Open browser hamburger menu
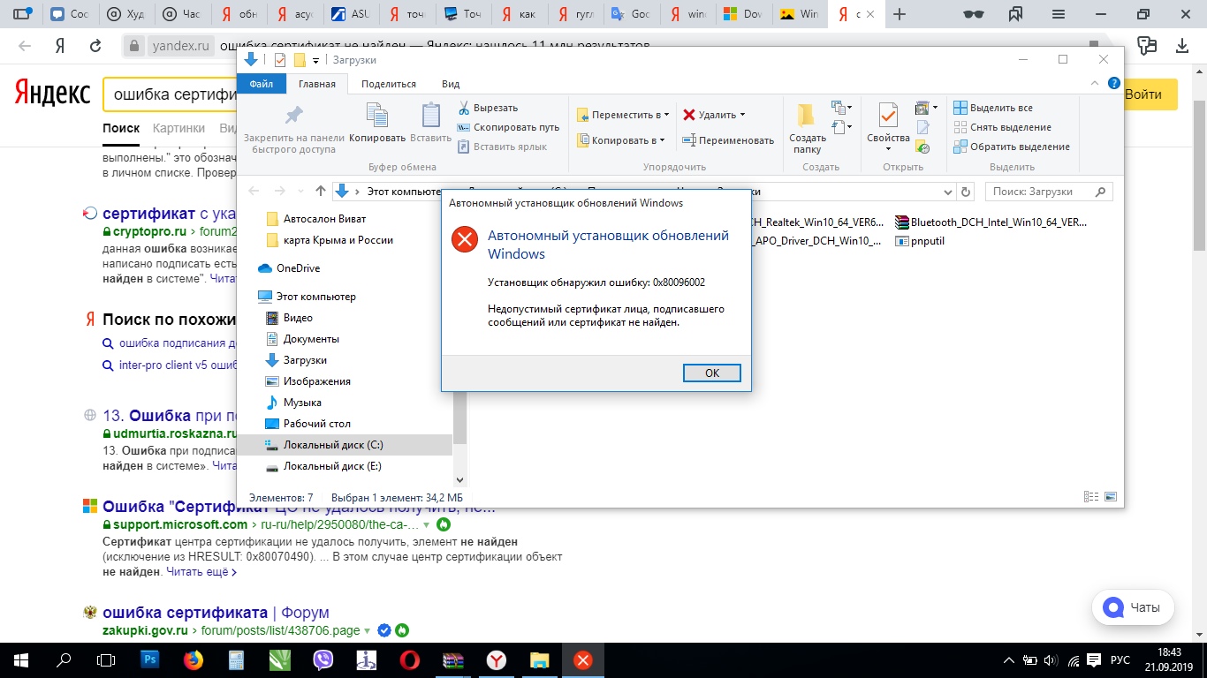The height and width of the screenshot is (678, 1207). tap(1057, 14)
